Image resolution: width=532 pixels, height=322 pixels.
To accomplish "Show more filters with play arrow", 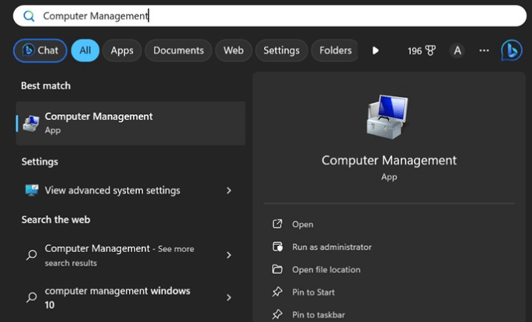I will point(376,50).
